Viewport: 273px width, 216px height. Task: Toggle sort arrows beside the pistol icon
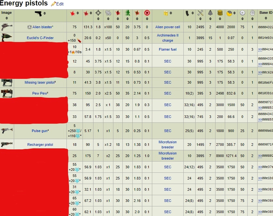pyautogui.click(x=45, y=13)
